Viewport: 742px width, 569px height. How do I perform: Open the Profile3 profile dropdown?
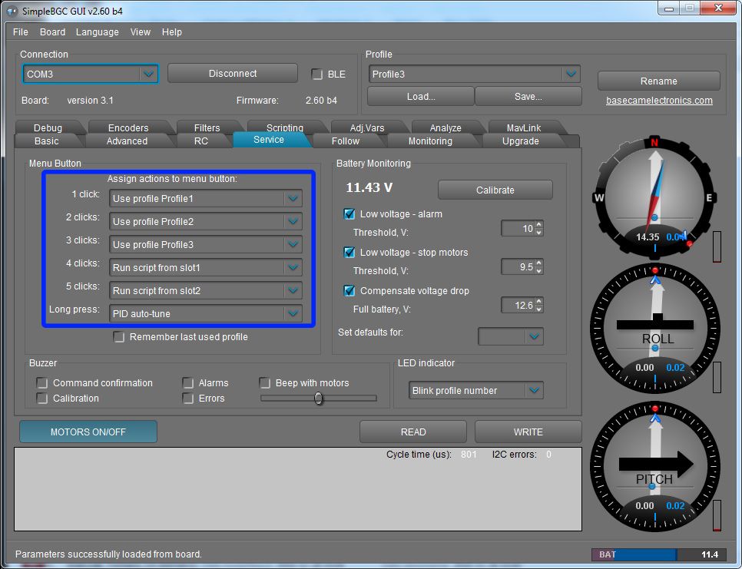(474, 74)
